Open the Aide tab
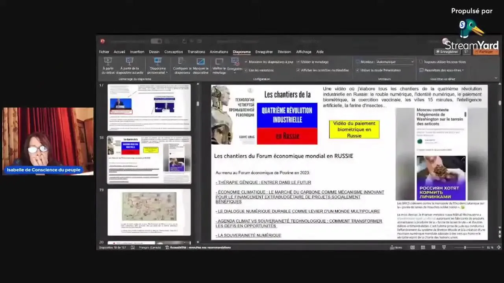Viewport: 504px width, 283px height. 320,52
